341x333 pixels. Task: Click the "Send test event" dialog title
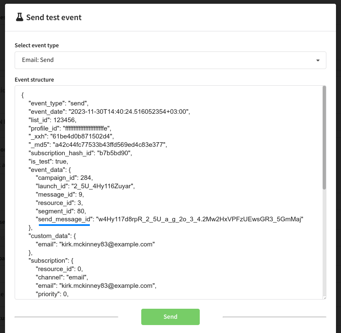(53, 17)
